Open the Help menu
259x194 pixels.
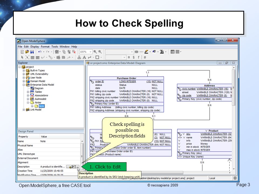click(x=74, y=47)
